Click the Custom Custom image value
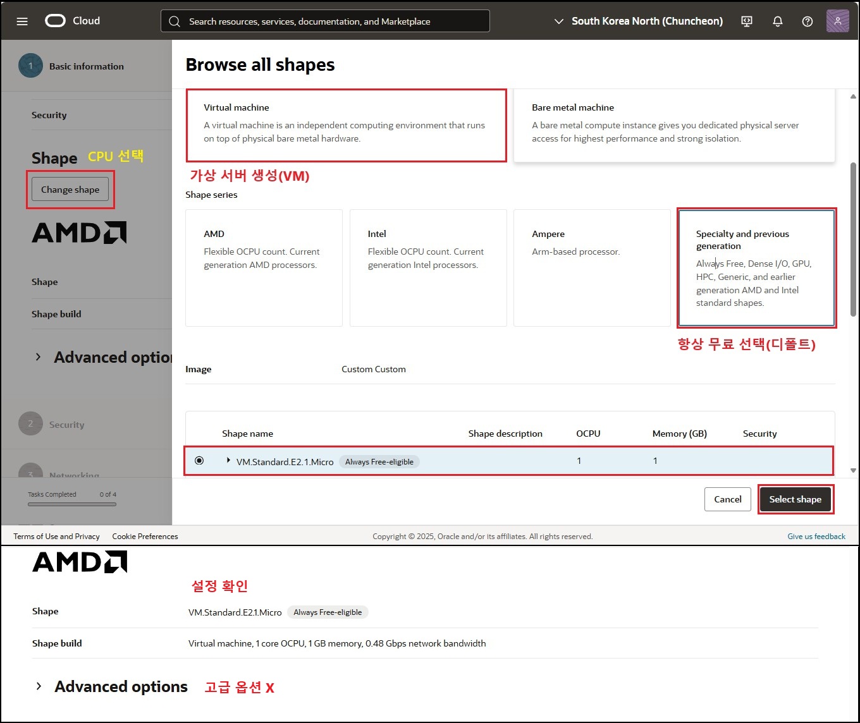Screen dimensions: 860x723 tap(374, 369)
